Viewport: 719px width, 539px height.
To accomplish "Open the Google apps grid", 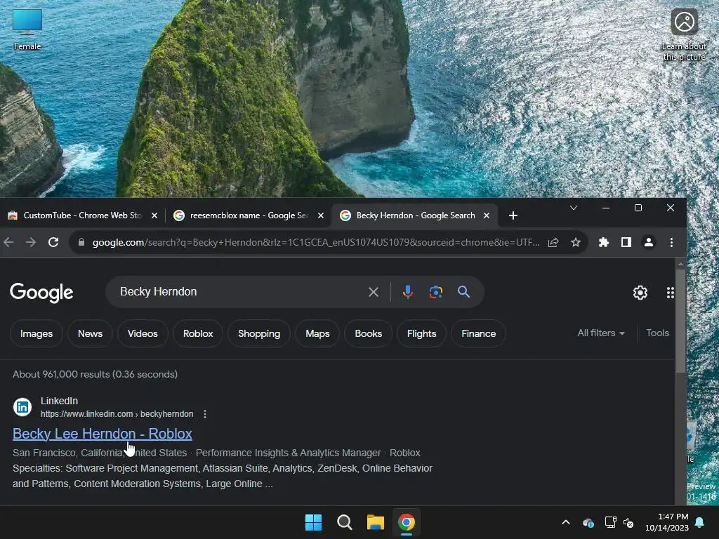I will pos(670,293).
